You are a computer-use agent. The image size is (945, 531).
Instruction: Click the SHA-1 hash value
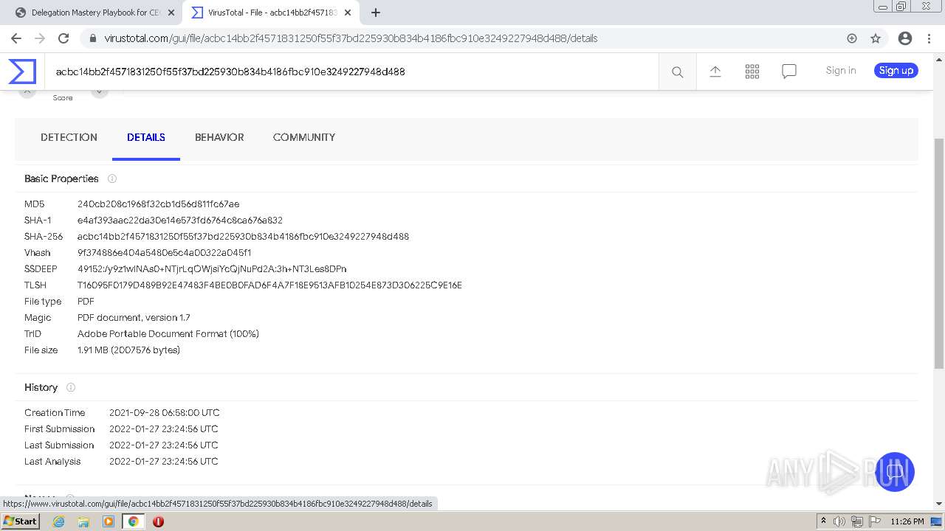click(x=180, y=221)
